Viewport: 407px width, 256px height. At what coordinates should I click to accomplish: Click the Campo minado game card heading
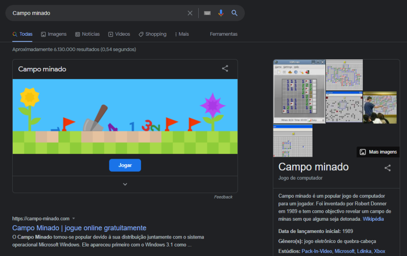(x=42, y=69)
